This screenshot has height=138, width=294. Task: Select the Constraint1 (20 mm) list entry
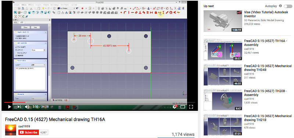[x=25, y=68]
